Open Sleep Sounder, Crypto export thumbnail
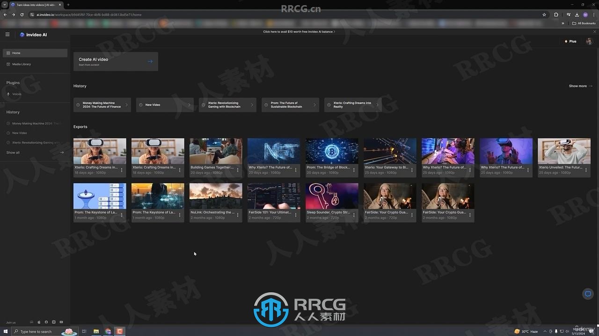Viewport: 599px width, 336px height. tap(332, 196)
